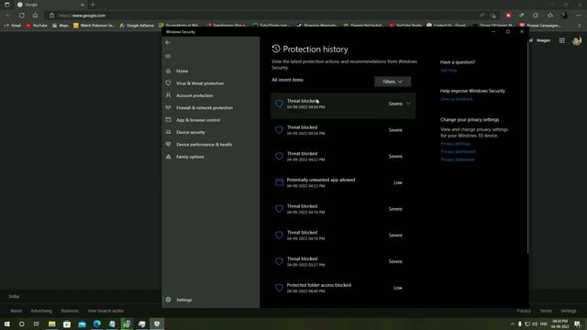The height and width of the screenshot is (330, 587).
Task: Open the Maps bookmark
Action: point(61,26)
